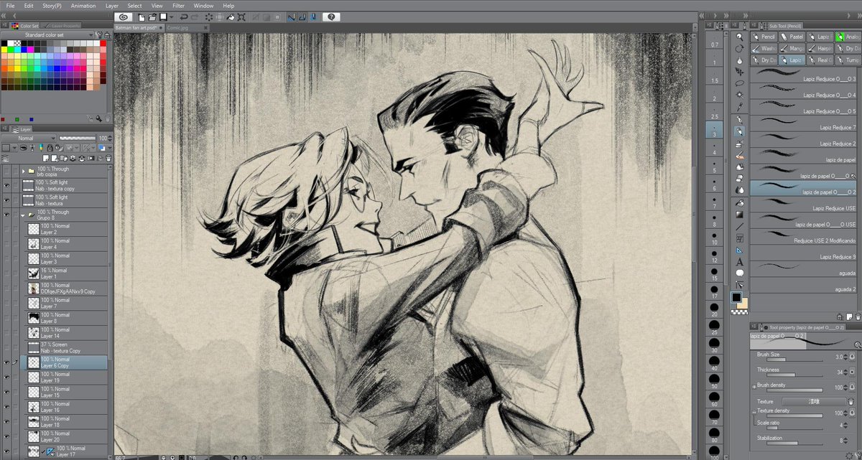Open Clip Studio launcher spiral icon
This screenshot has height=460, width=862.
click(124, 16)
